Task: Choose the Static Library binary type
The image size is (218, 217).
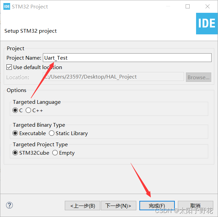Action: tap(51, 133)
